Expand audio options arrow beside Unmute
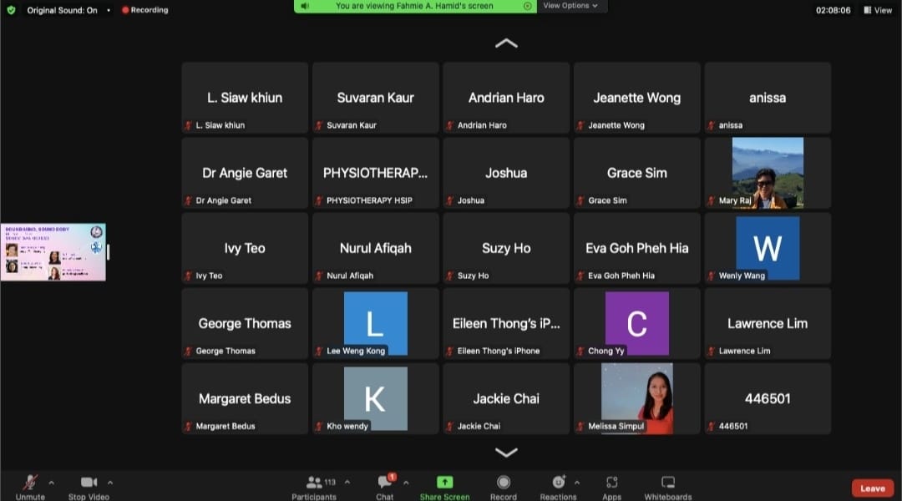 51,482
